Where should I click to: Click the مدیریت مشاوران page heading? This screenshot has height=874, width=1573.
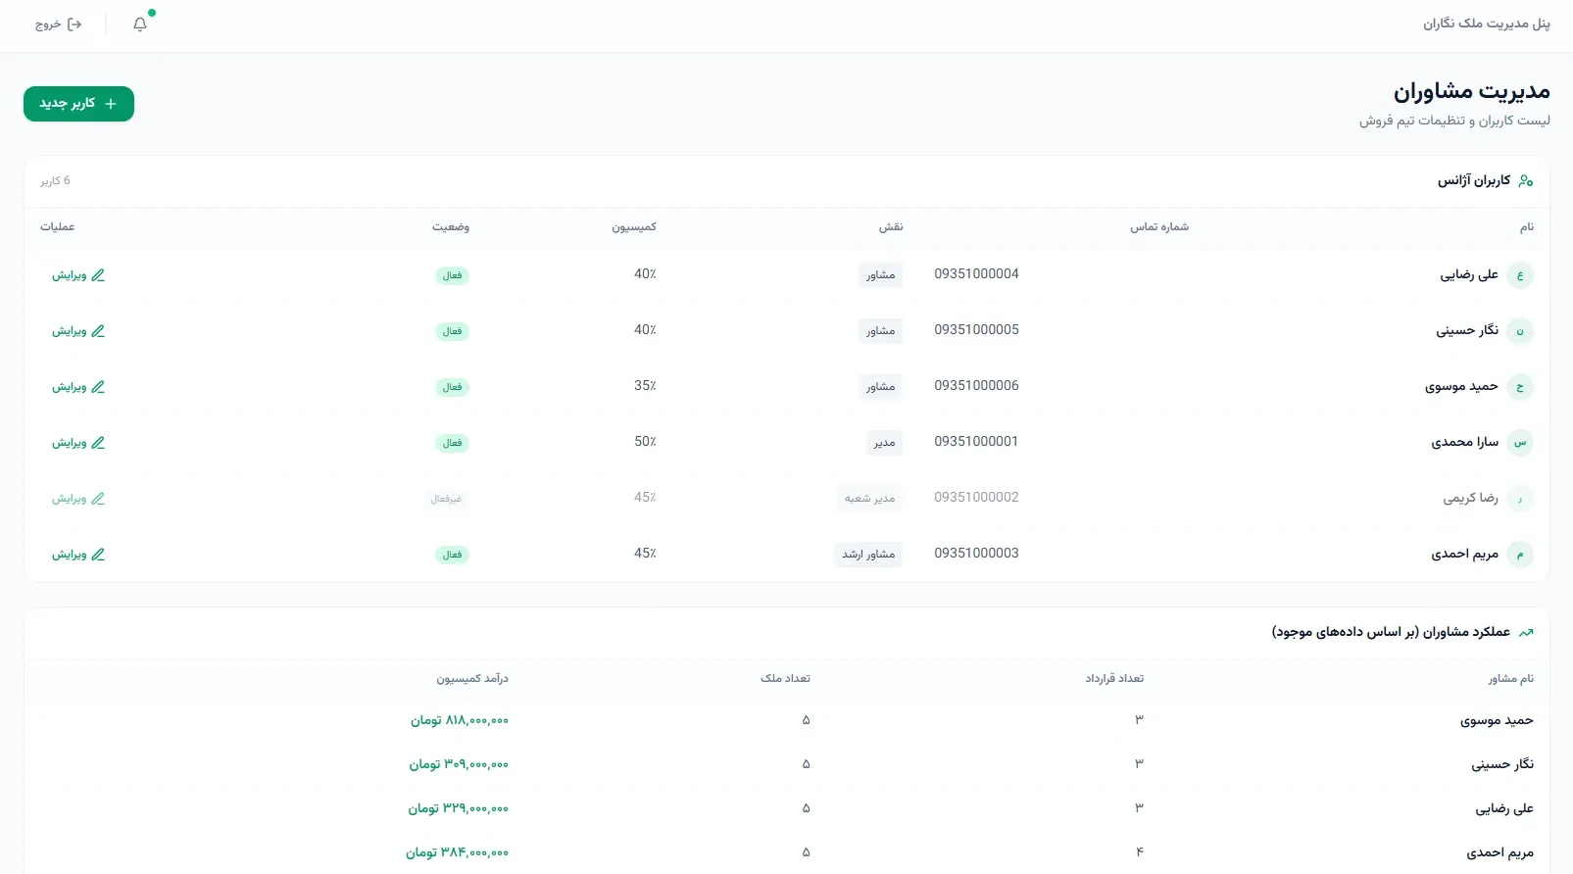click(1472, 92)
